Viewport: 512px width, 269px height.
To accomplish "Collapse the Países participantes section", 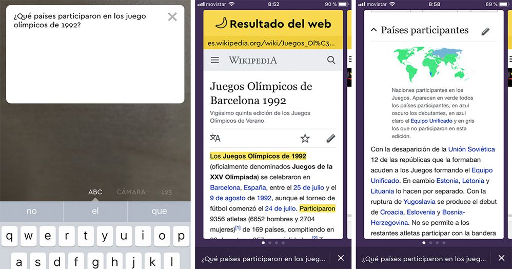I will (x=373, y=30).
